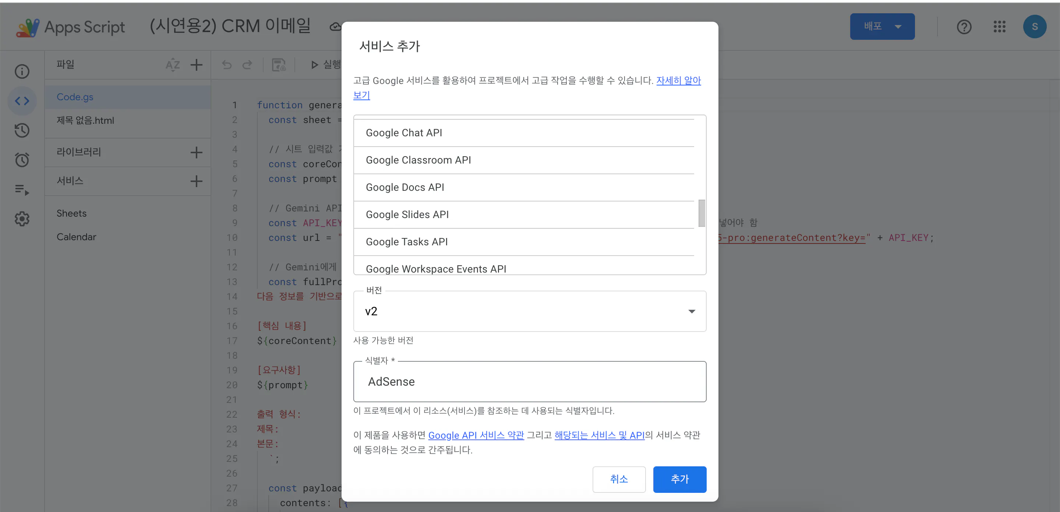Open Project Settings

pyautogui.click(x=22, y=219)
